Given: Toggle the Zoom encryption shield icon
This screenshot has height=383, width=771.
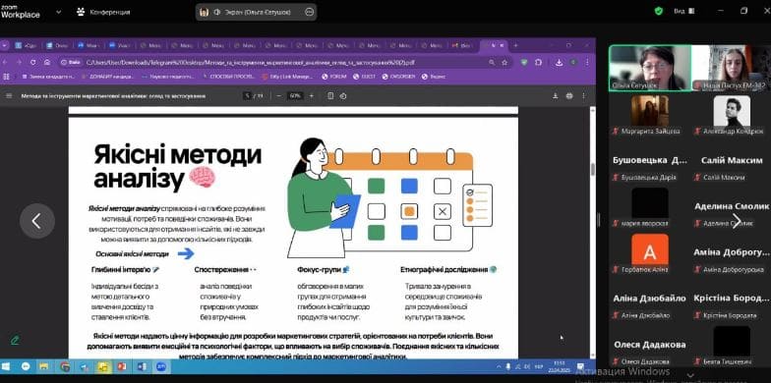Looking at the screenshot, I should [659, 11].
